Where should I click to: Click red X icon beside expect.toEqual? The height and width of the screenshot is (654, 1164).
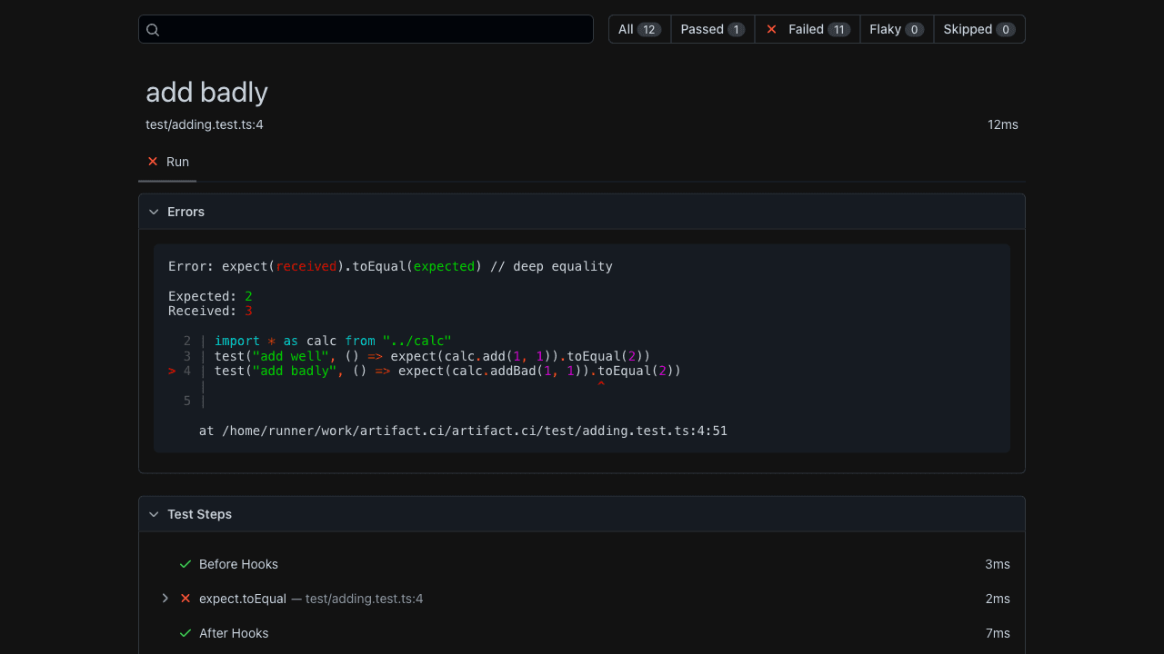[x=186, y=599]
